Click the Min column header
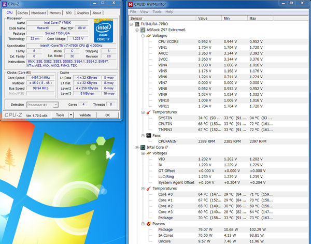Screen dimensions: 311x244 pos(235,19)
